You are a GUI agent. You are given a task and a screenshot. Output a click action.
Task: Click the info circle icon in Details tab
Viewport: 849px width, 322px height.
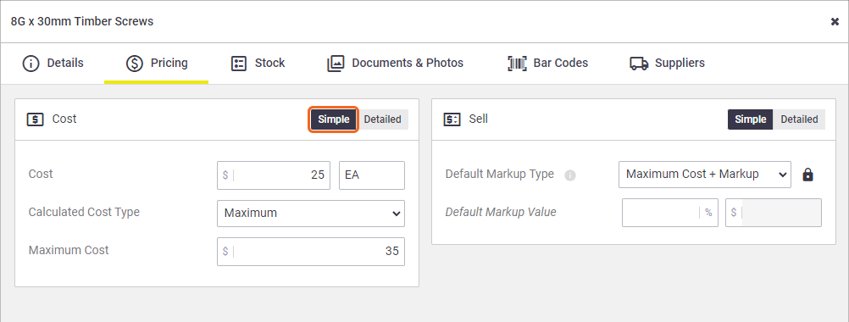[x=31, y=64]
